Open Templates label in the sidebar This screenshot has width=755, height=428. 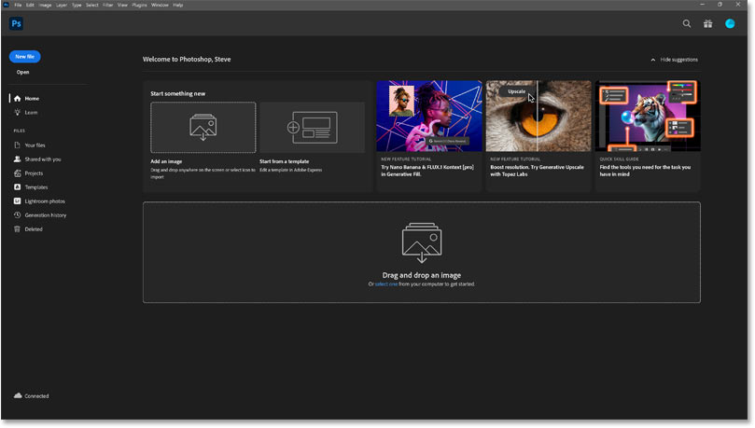point(36,187)
